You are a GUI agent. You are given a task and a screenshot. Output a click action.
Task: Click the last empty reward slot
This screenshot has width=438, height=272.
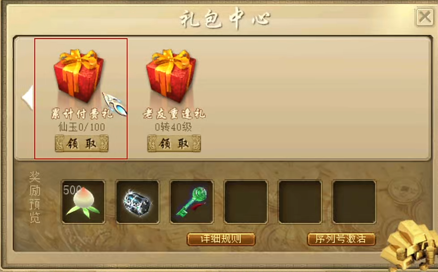pos(354,202)
